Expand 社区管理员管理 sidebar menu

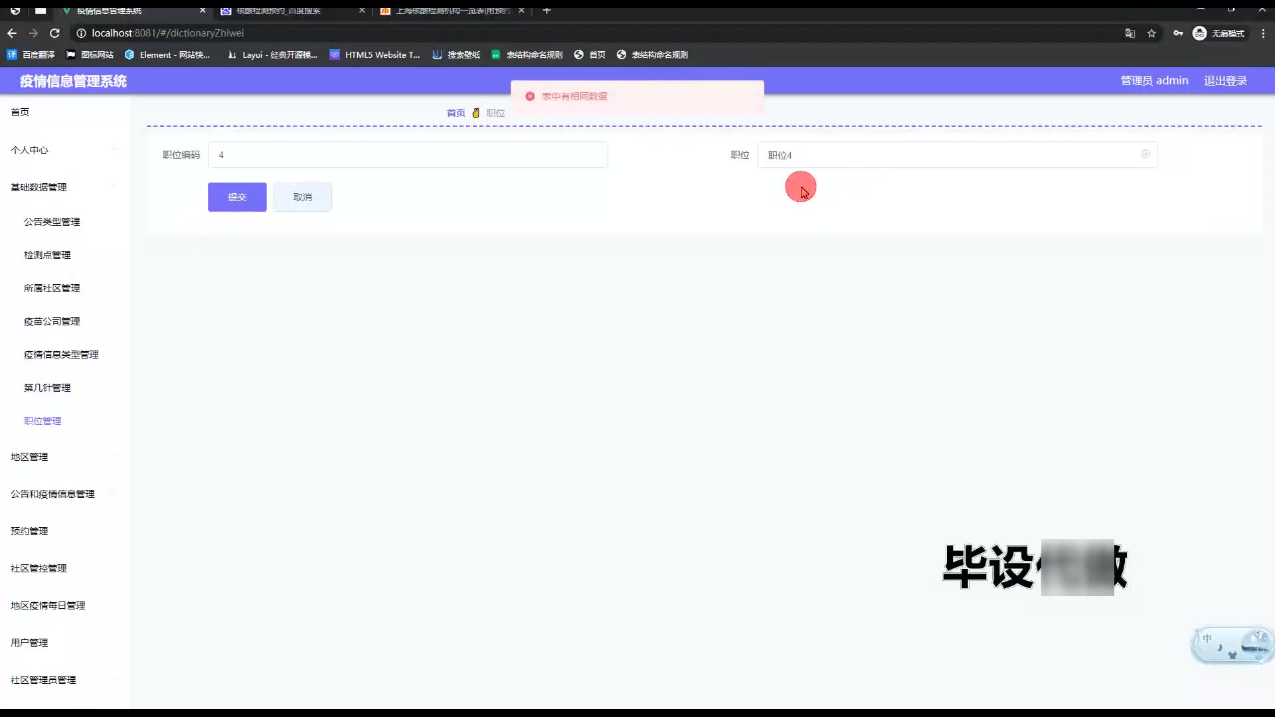tap(65, 680)
